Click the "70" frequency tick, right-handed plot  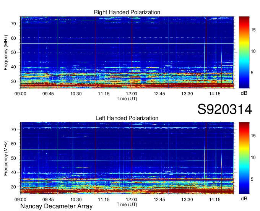coord(13,24)
